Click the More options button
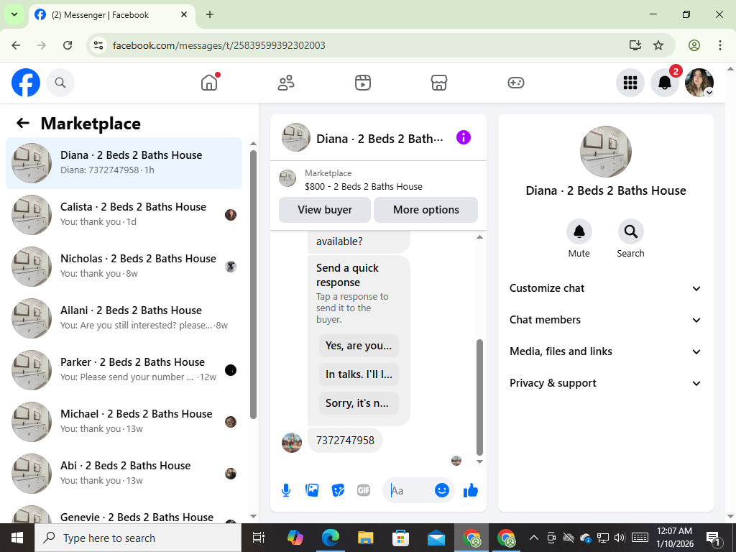 coord(425,210)
